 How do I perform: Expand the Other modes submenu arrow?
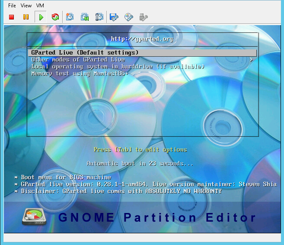(251, 60)
